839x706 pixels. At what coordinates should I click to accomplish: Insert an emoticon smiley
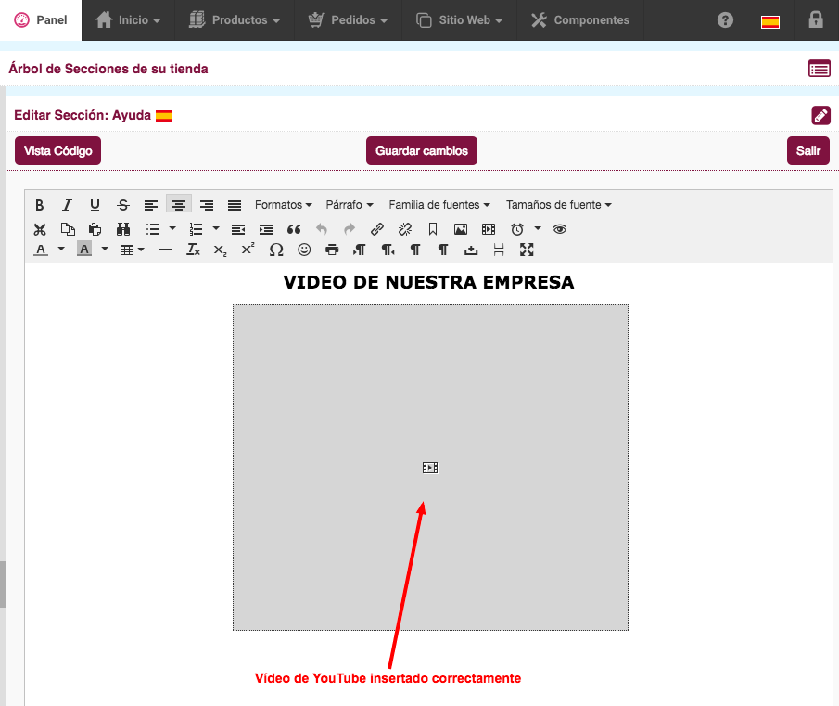point(304,250)
